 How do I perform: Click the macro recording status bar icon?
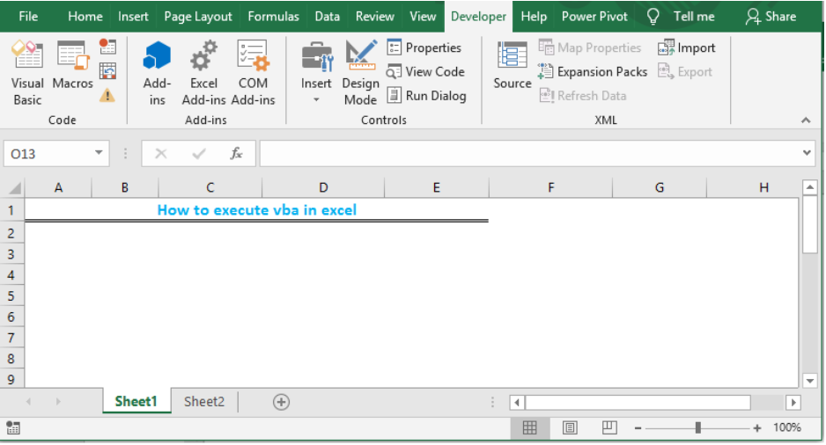click(x=13, y=428)
